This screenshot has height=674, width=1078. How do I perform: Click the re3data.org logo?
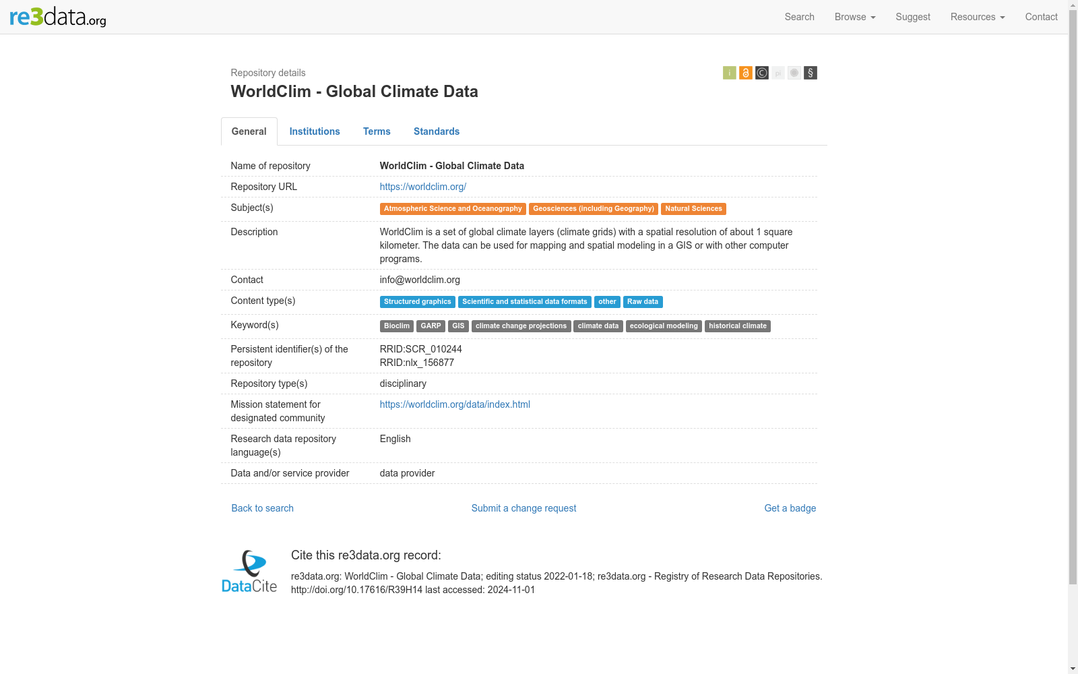(58, 16)
